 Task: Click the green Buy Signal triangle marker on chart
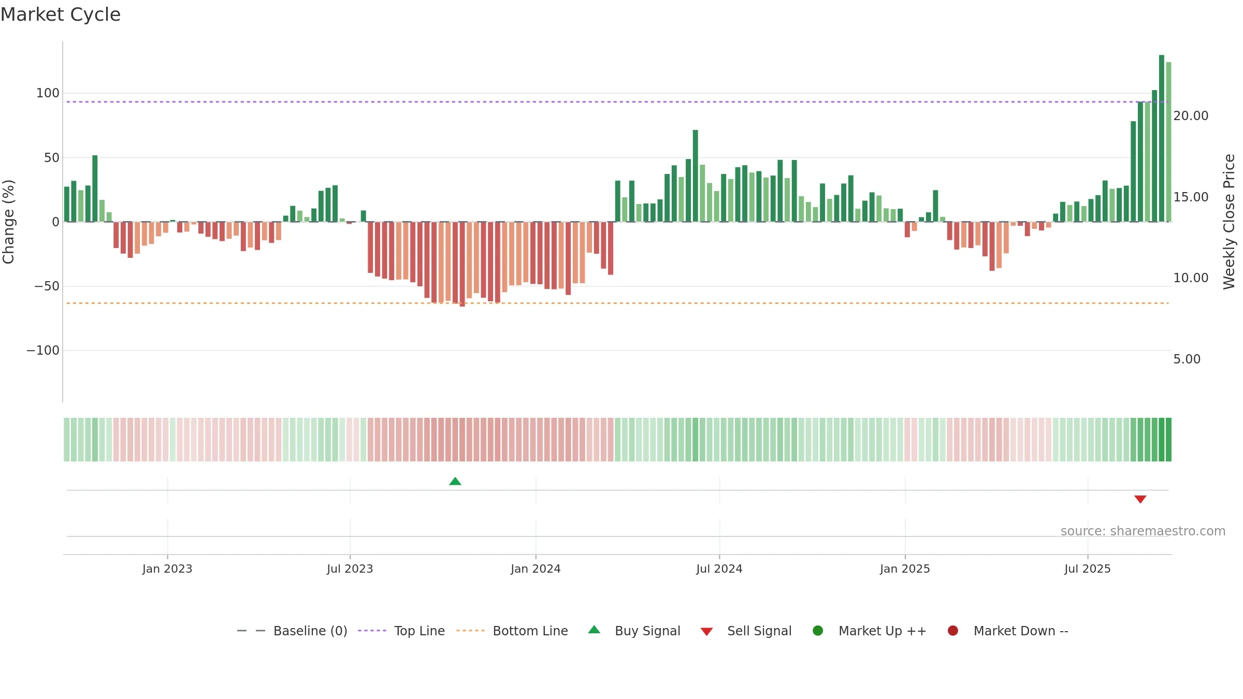[x=455, y=482]
